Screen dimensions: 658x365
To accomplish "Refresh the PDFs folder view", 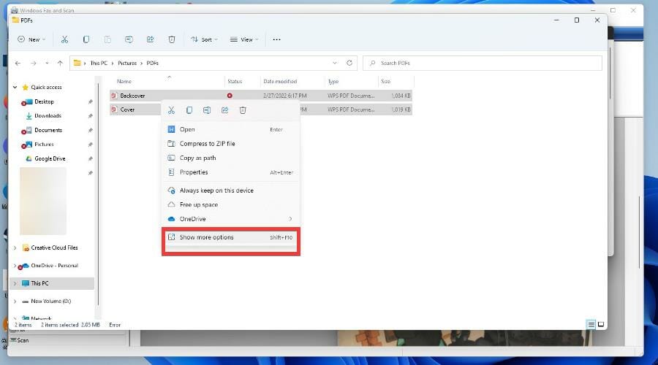I will 349,63.
